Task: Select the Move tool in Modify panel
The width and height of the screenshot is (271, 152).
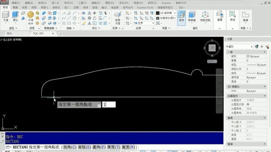Action: click(x=94, y=13)
